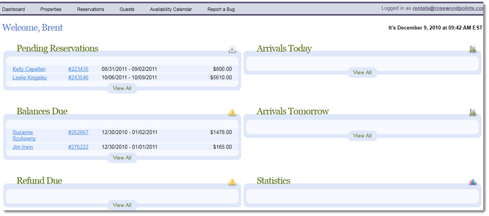Open the Dashboard menu item
This screenshot has width=489, height=216.
[14, 9]
